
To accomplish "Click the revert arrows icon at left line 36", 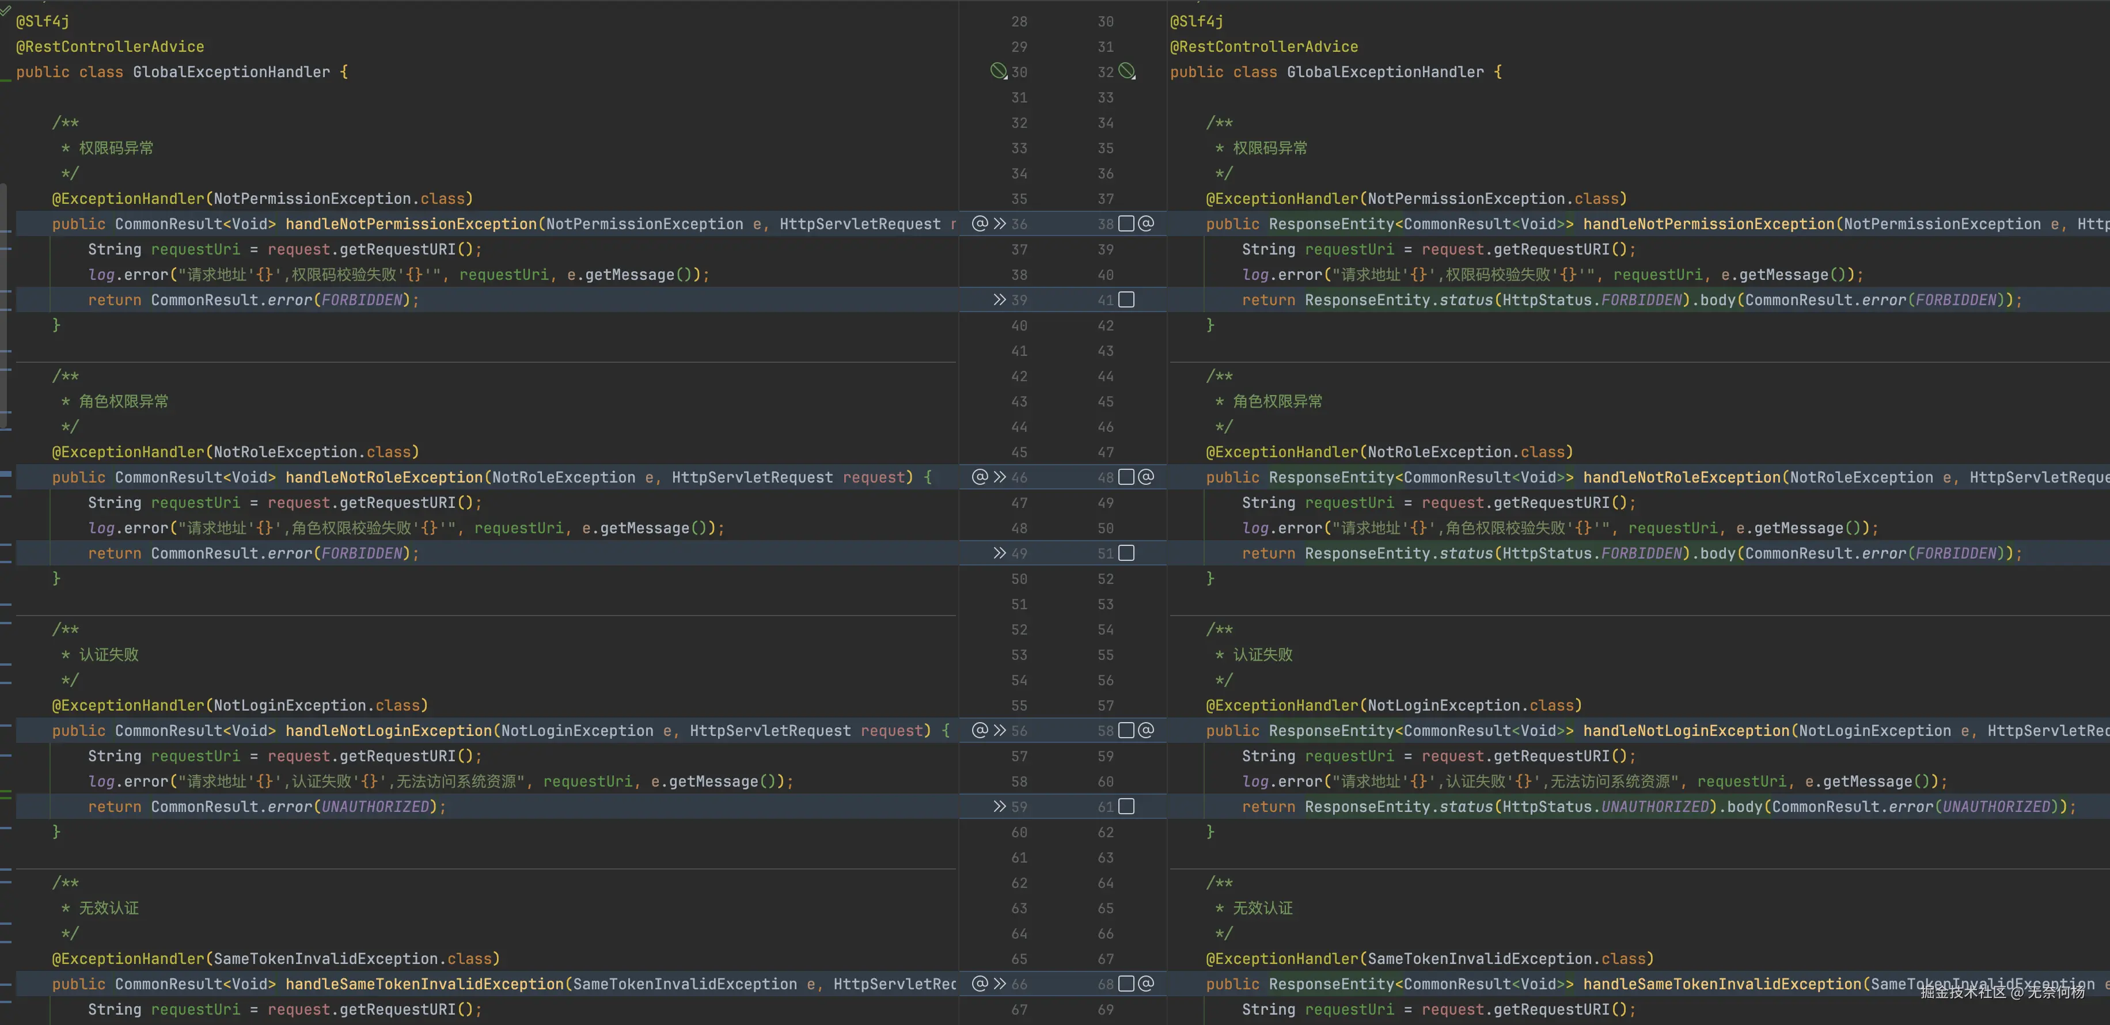I will [x=999, y=223].
